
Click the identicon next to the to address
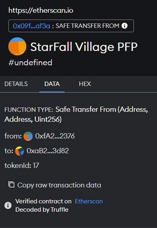coord(20,151)
